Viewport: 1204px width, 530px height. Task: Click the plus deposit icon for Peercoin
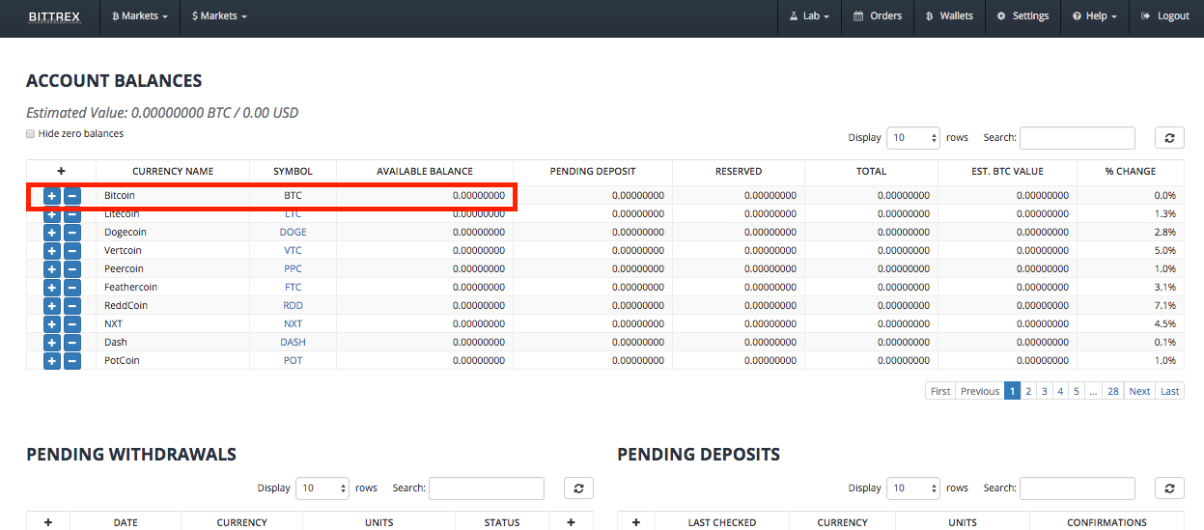(x=52, y=269)
